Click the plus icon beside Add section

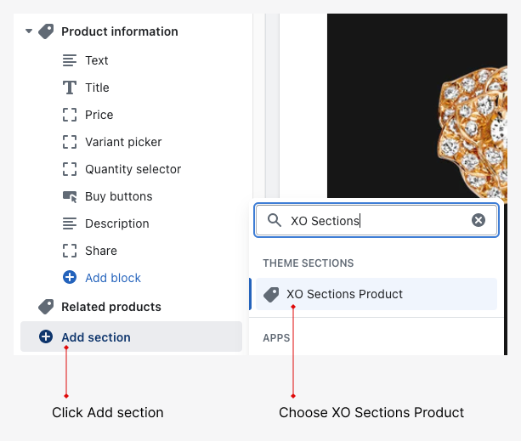(47, 337)
